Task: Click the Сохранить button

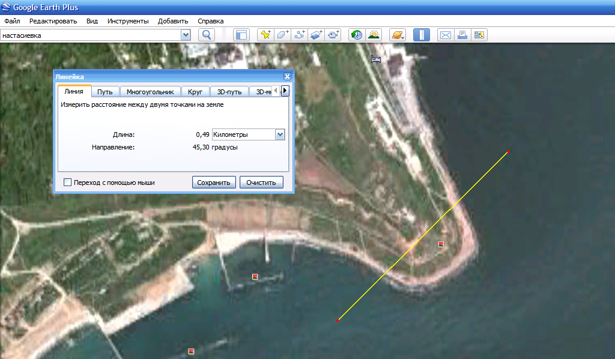Action: tap(214, 183)
